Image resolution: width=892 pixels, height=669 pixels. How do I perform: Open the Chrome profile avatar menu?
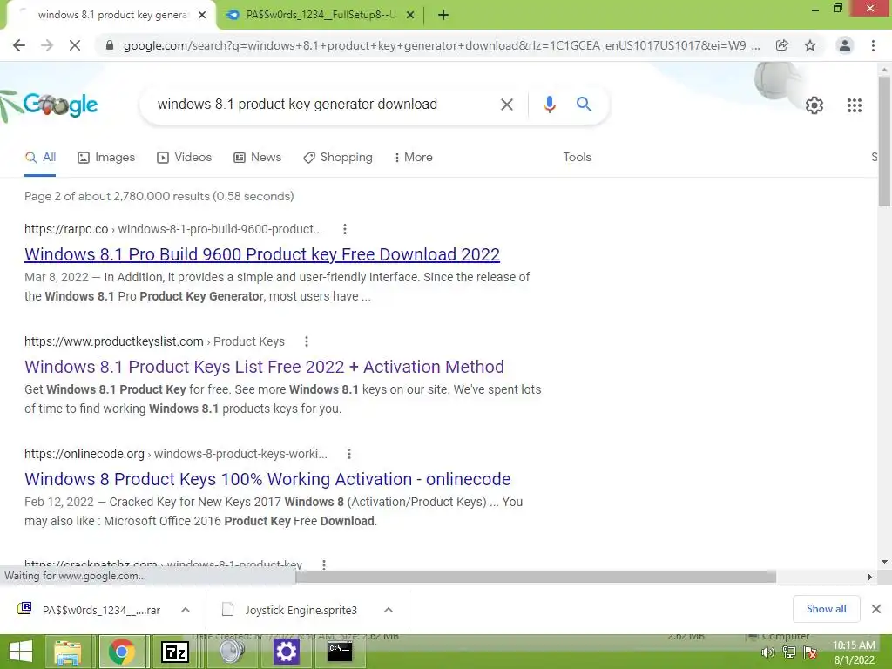845,45
